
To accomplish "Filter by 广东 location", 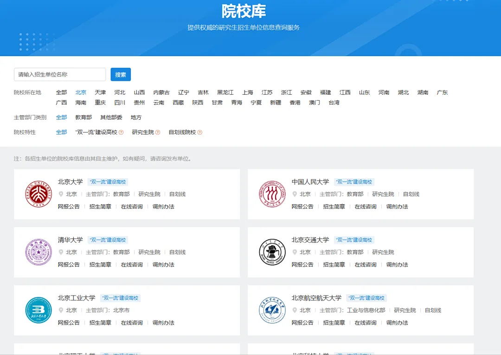I will click(x=443, y=92).
